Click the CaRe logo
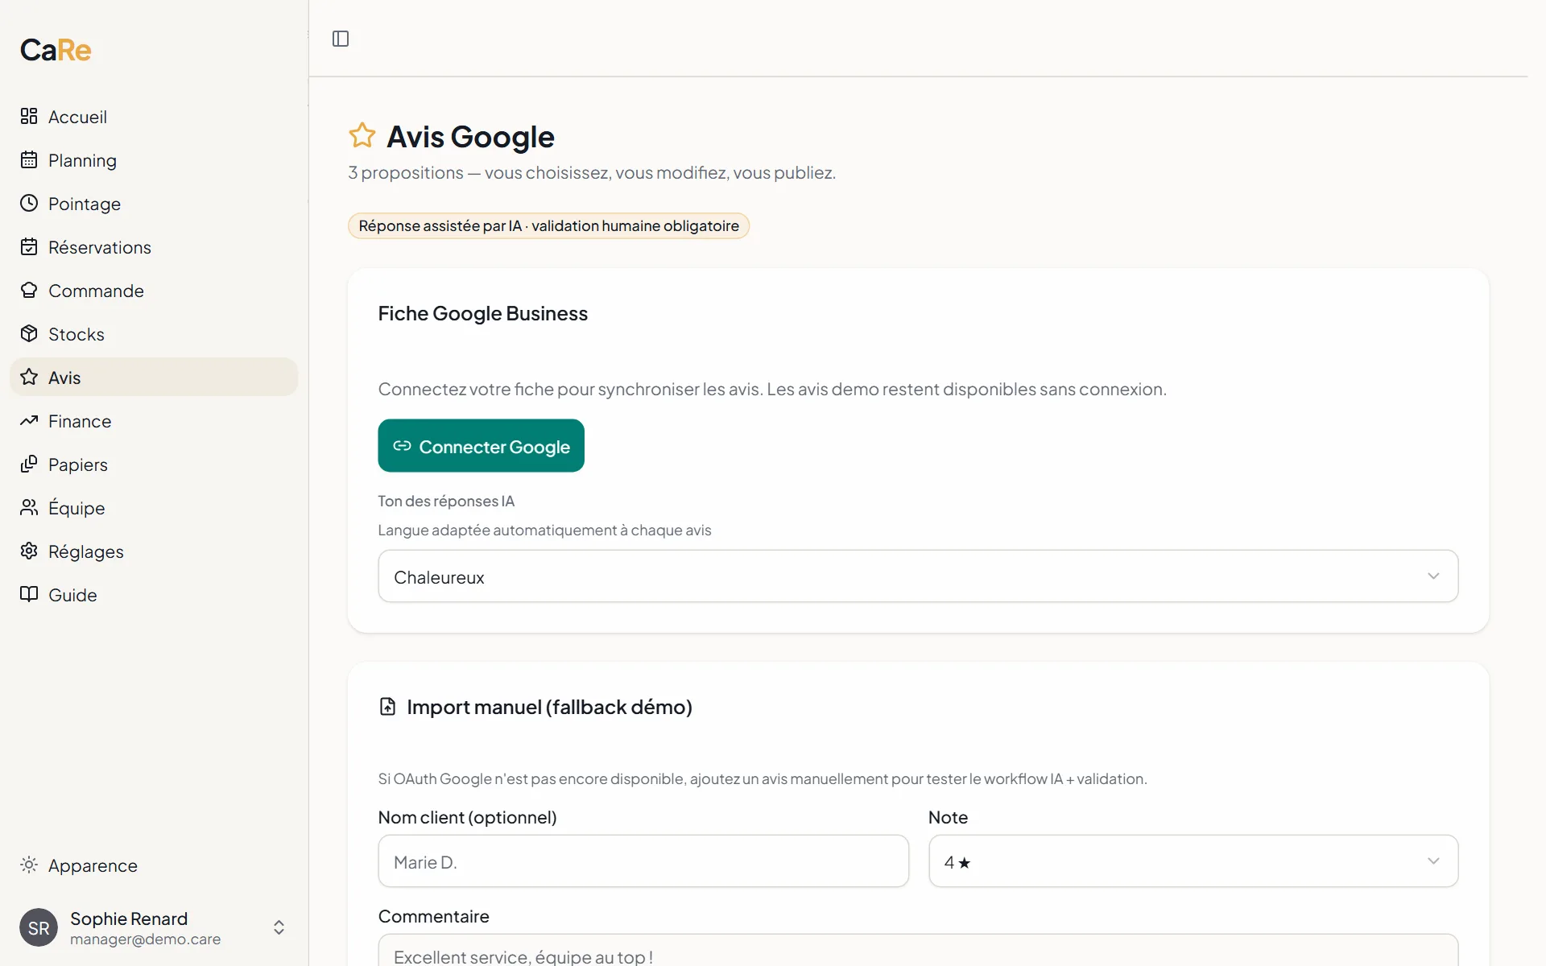 [x=56, y=50]
